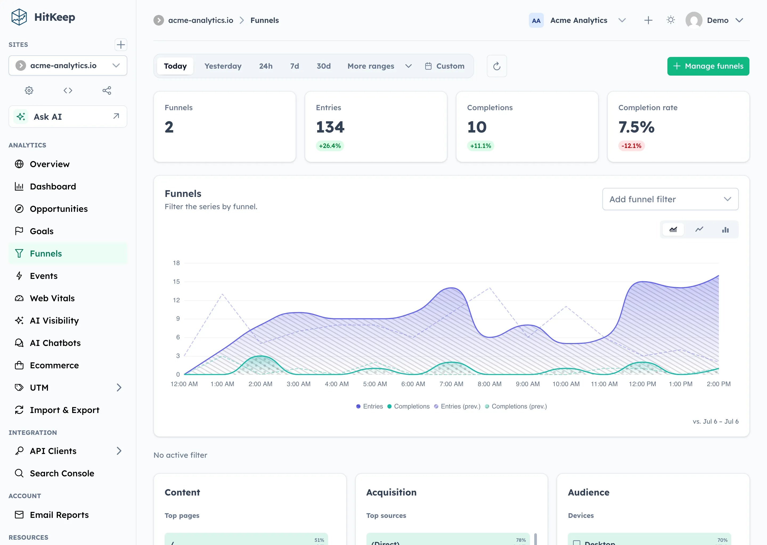Click the compass icon beside Opportunities

pyautogui.click(x=19, y=209)
